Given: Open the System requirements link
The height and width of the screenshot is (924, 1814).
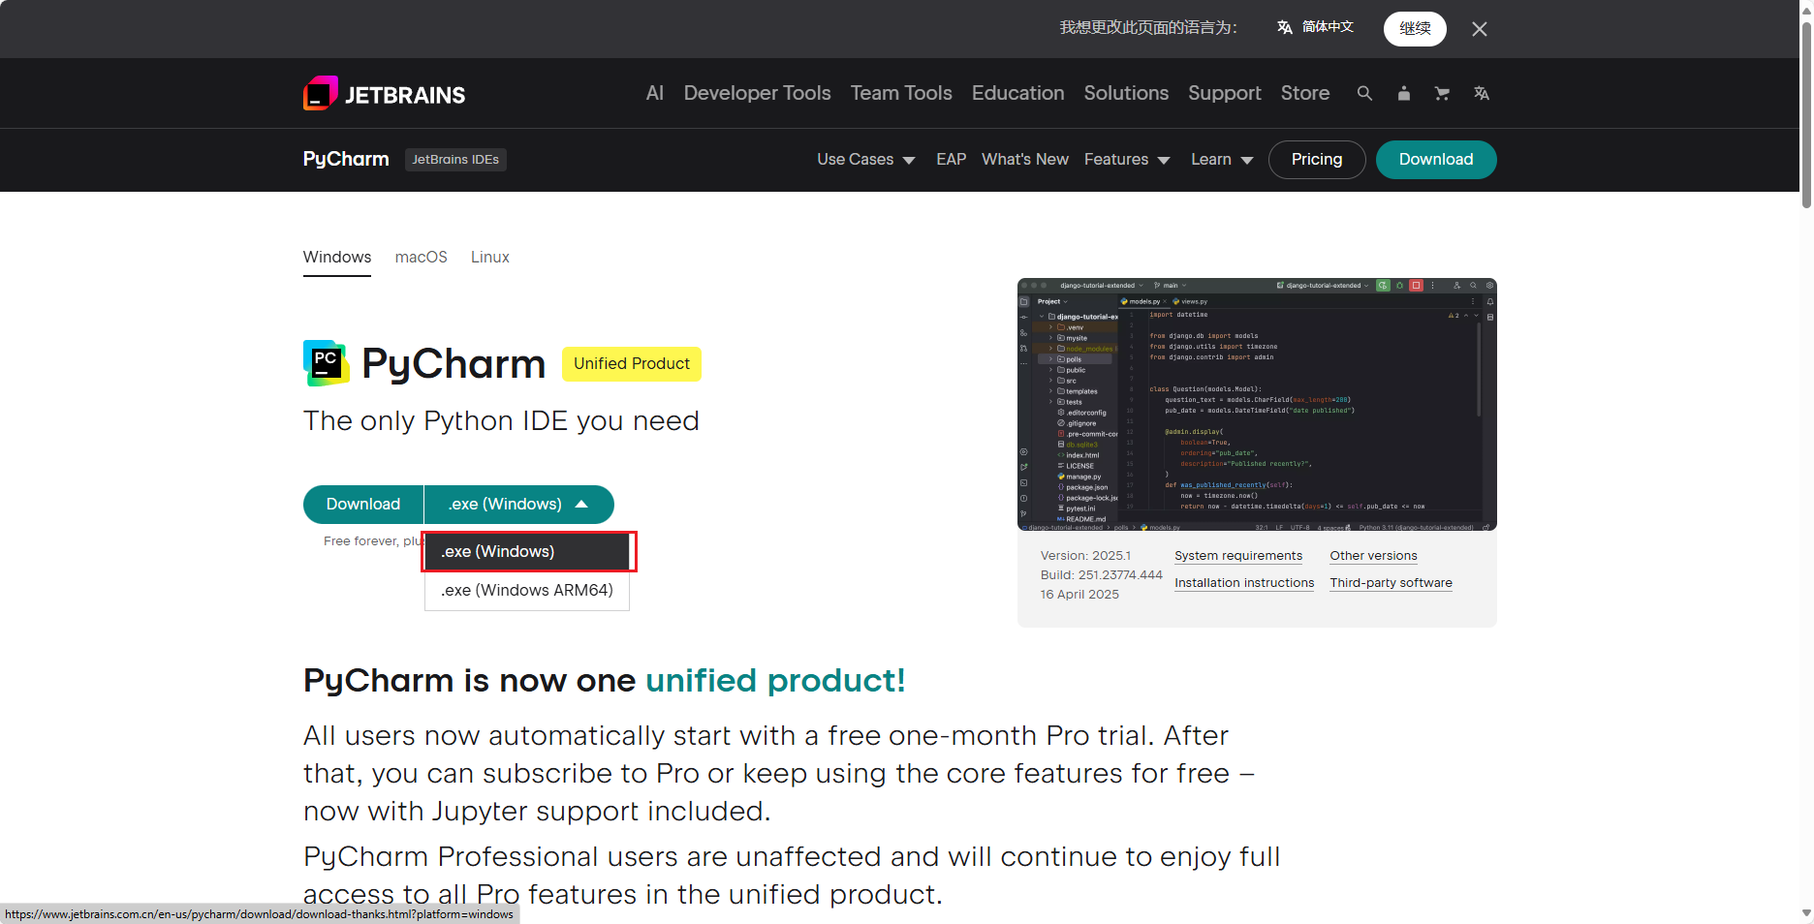Looking at the screenshot, I should 1238,556.
